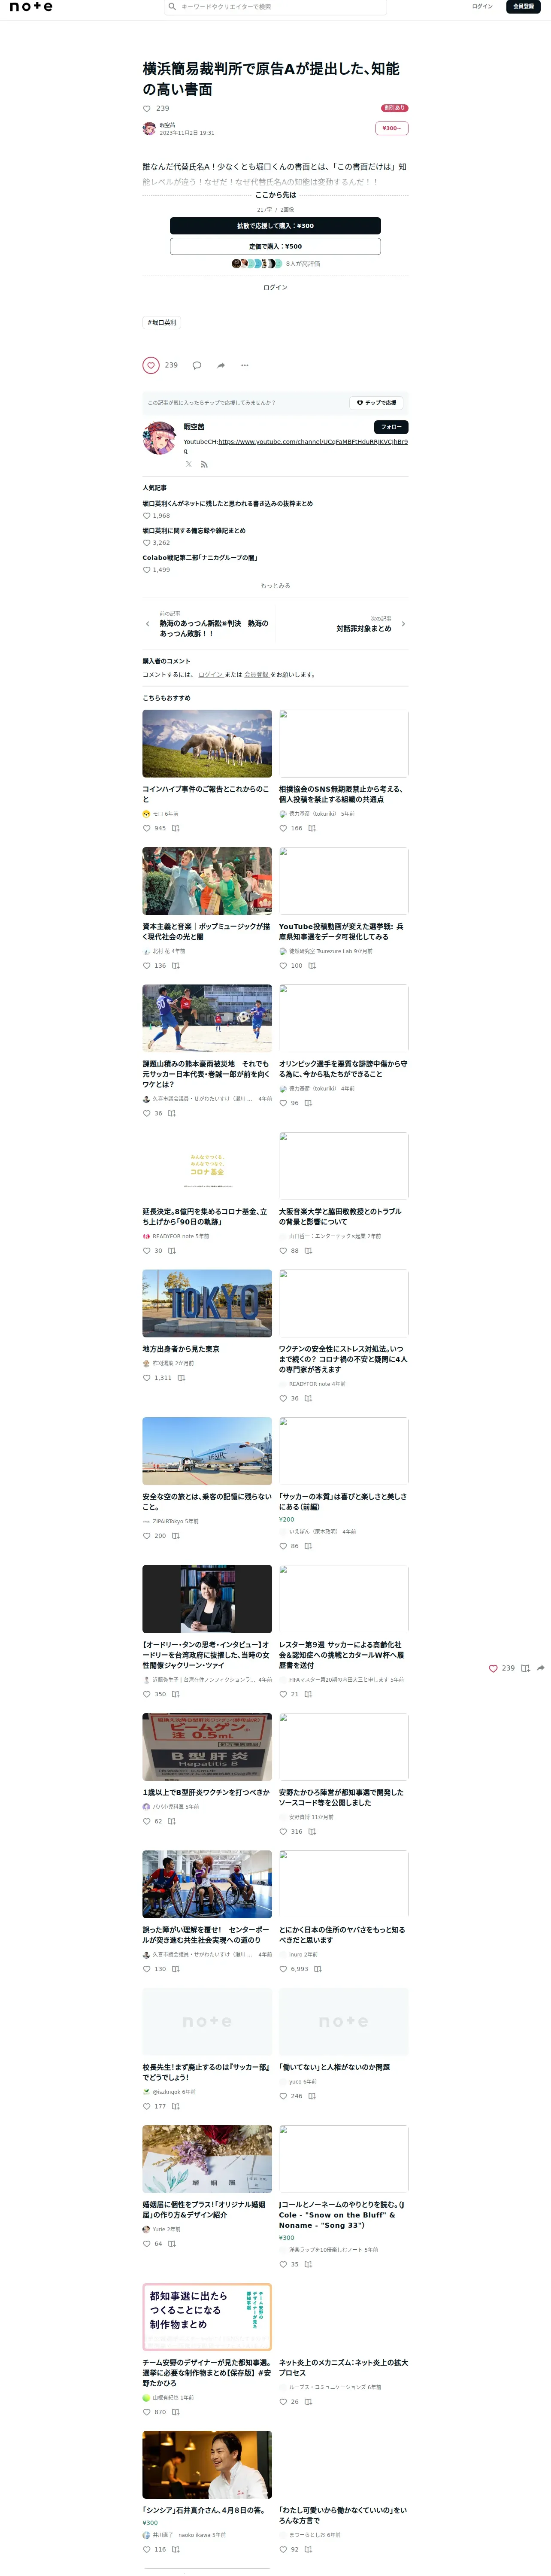Open ログイン link in the header
The width and height of the screenshot is (551, 2576).
[x=482, y=7]
